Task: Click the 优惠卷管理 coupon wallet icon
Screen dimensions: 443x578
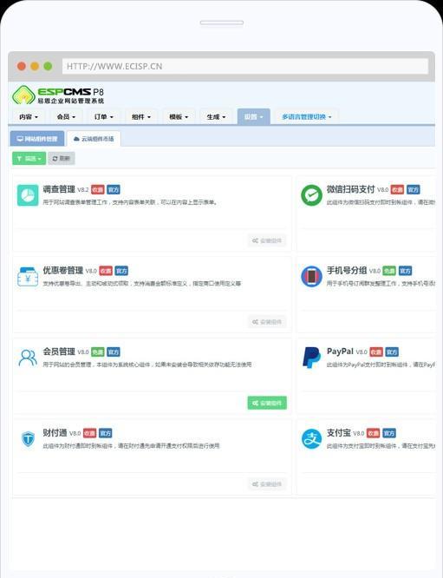Action: point(28,277)
